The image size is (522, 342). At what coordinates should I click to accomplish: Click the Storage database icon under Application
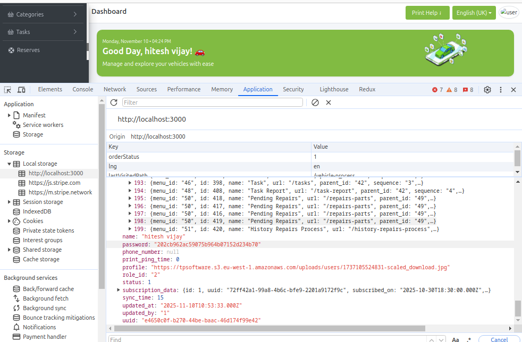tap(16, 134)
